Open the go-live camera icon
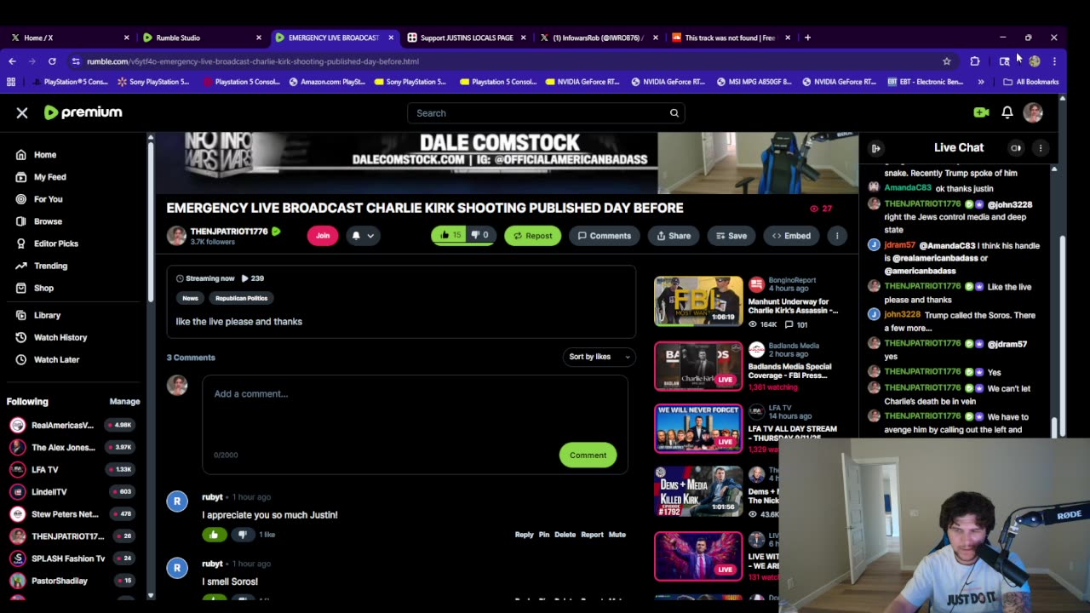The height and width of the screenshot is (613, 1090). tap(981, 112)
